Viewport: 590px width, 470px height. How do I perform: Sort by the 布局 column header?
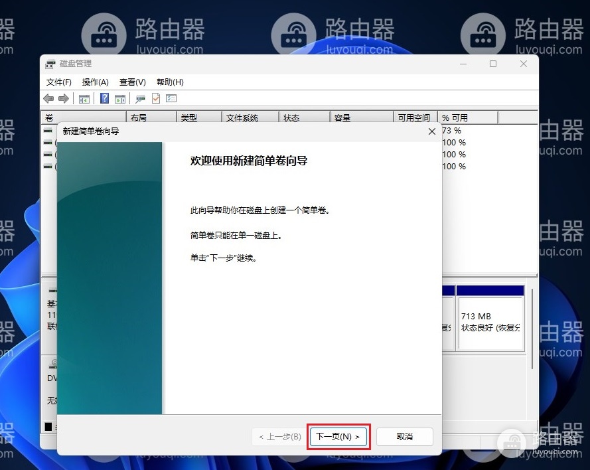point(151,118)
